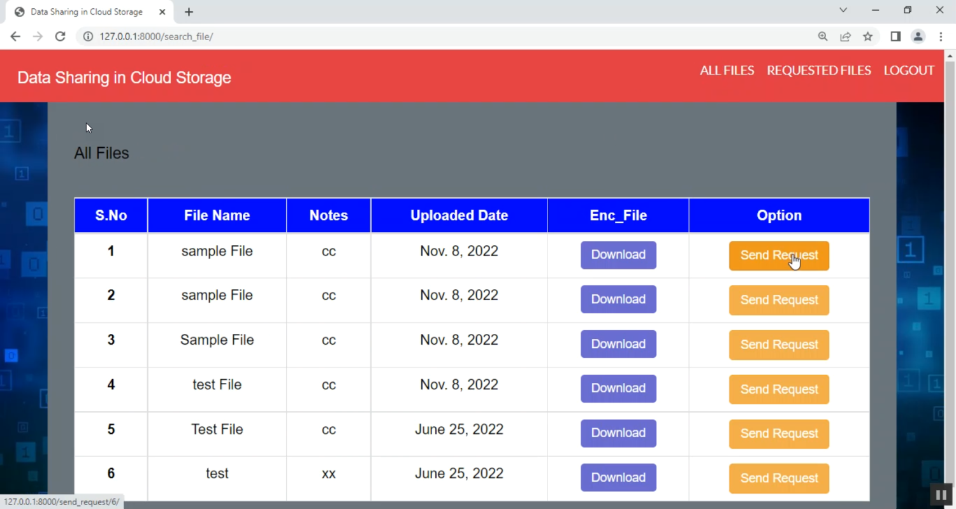Go back to the previous page

(15, 36)
